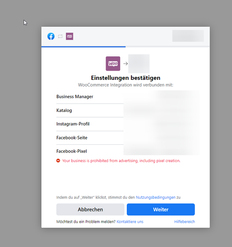Open the Kontaktiere uns link
The height and width of the screenshot is (247, 232).
coord(130,222)
